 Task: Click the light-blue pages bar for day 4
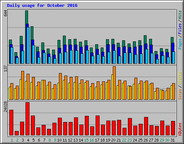coord(28,45)
